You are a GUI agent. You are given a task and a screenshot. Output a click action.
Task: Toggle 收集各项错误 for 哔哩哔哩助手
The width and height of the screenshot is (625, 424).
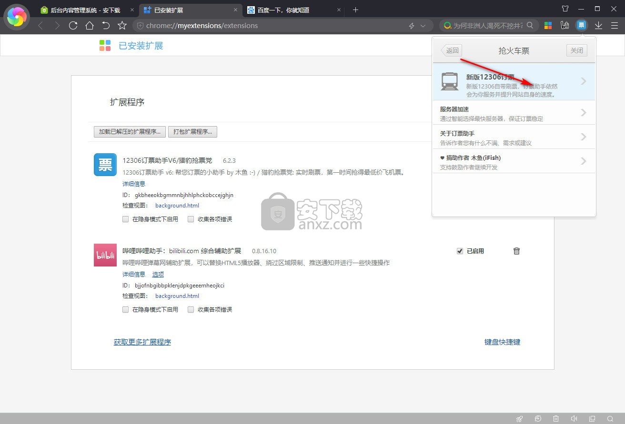pyautogui.click(x=191, y=310)
